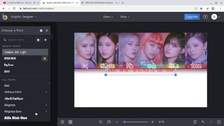Viewport: 224px width, 126px height.
Task: Open the history clock icon
Action: pyautogui.click(x=219, y=122)
